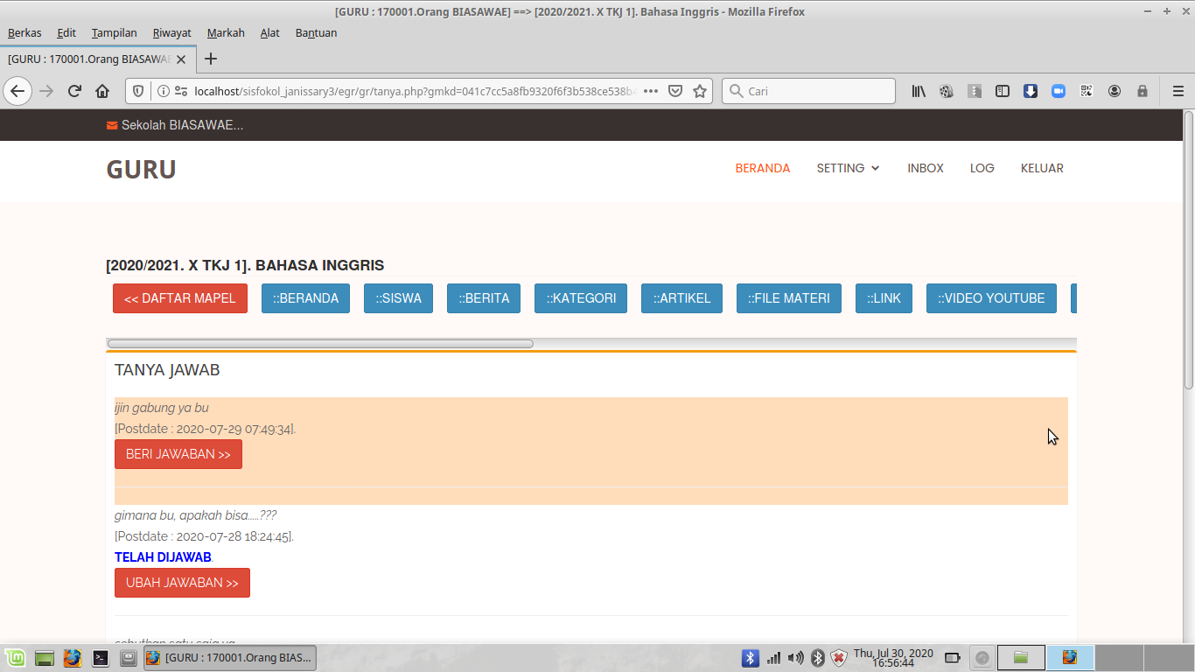Open the Library icon in Firefox toolbar
This screenshot has width=1195, height=672.
[919, 91]
